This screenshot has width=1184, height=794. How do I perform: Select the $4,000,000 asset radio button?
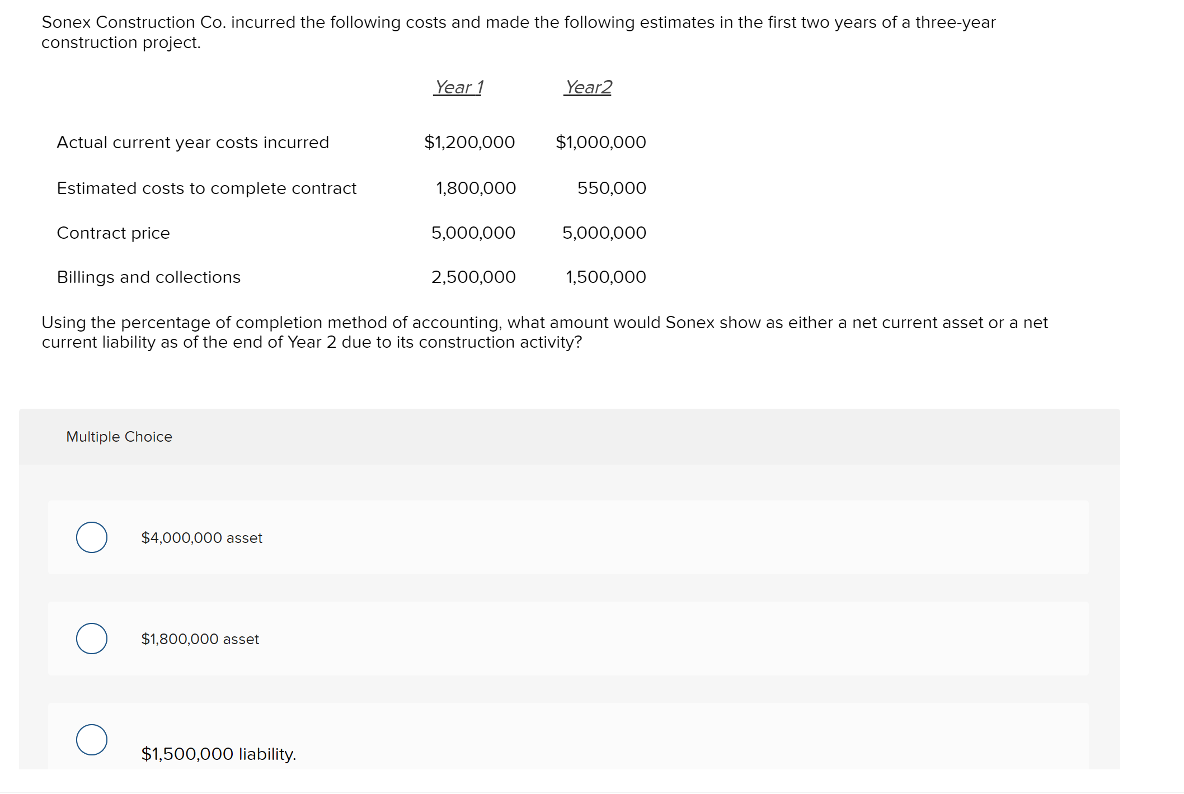click(91, 538)
